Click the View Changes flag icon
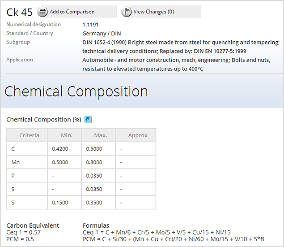Screen dimensions: 284x247 [x=127, y=12]
